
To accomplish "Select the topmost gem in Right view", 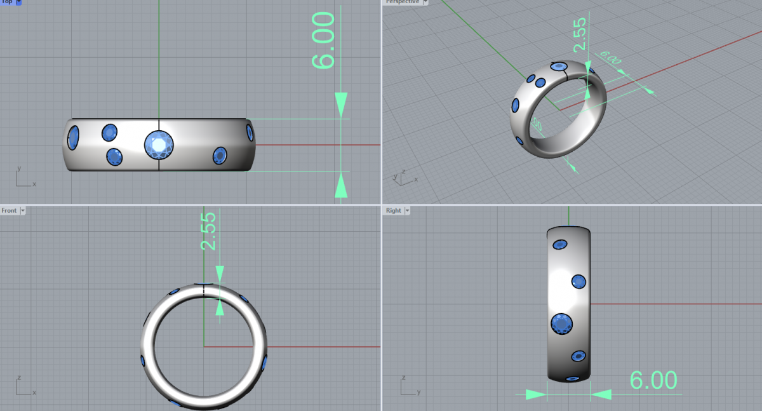I will tap(560, 245).
